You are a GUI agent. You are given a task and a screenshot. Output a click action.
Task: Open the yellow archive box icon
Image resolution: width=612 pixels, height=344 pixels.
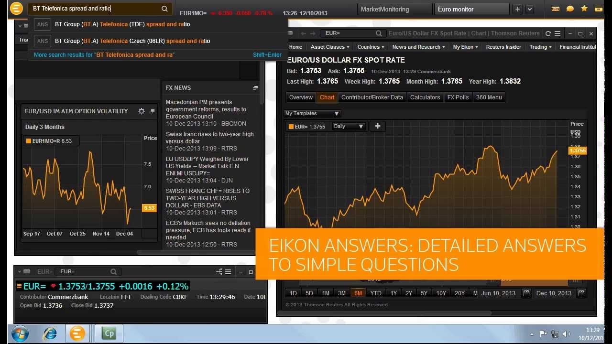[599, 9]
